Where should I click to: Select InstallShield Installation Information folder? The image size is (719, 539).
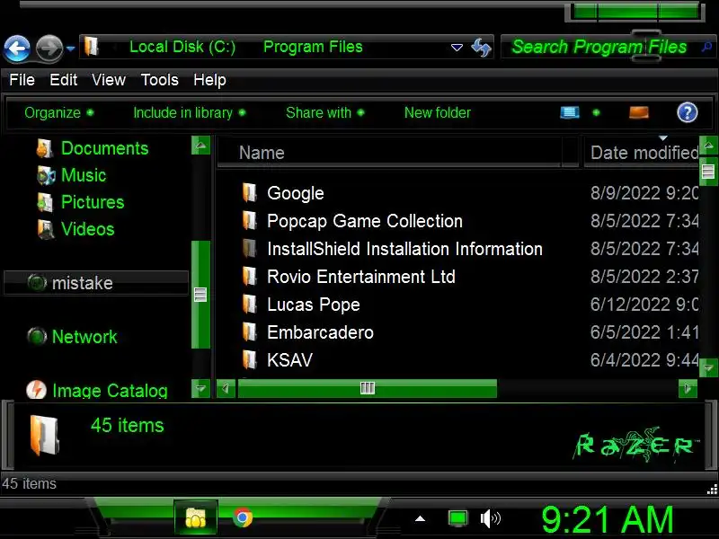click(x=405, y=249)
